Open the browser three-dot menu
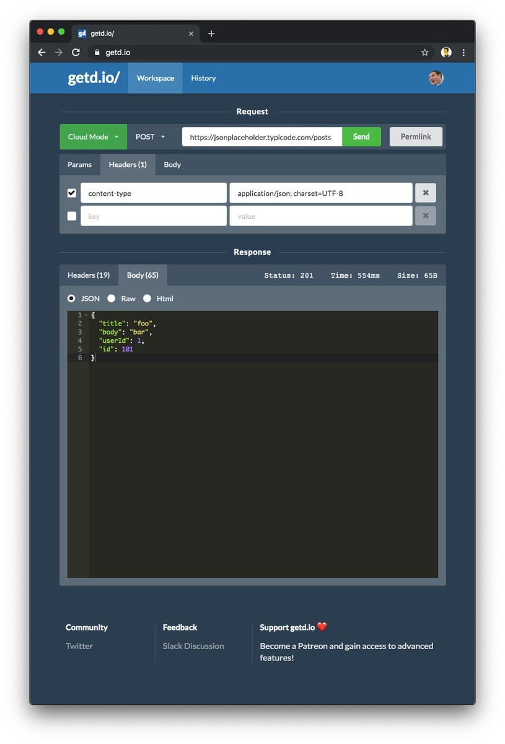This screenshot has height=744, width=505. (x=463, y=52)
